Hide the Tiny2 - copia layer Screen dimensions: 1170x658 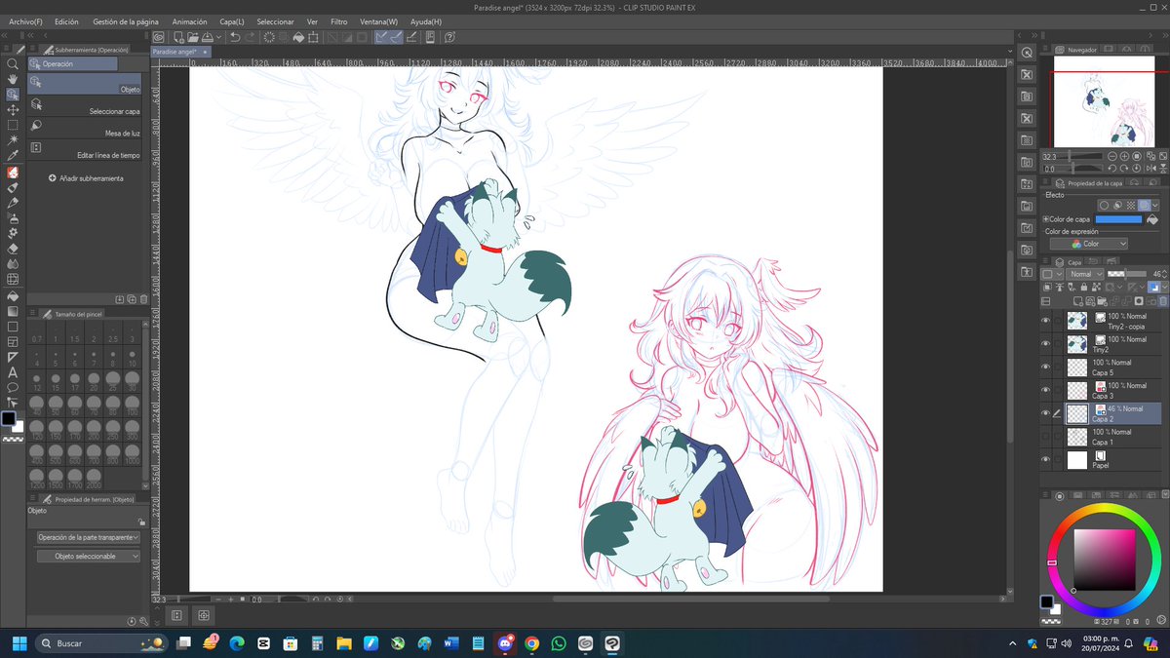[x=1045, y=320]
